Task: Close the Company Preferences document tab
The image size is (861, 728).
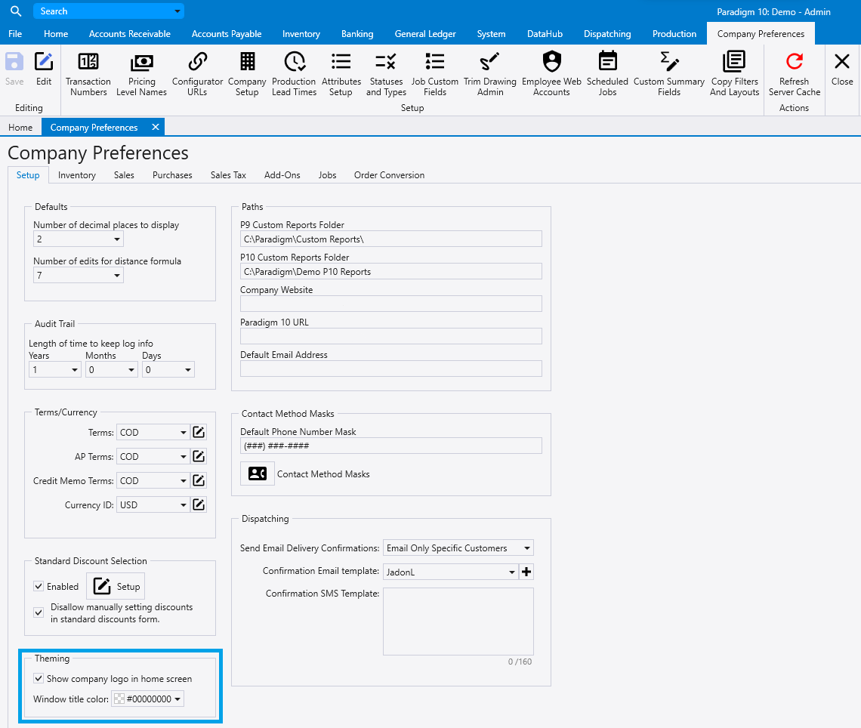Action: 156,127
